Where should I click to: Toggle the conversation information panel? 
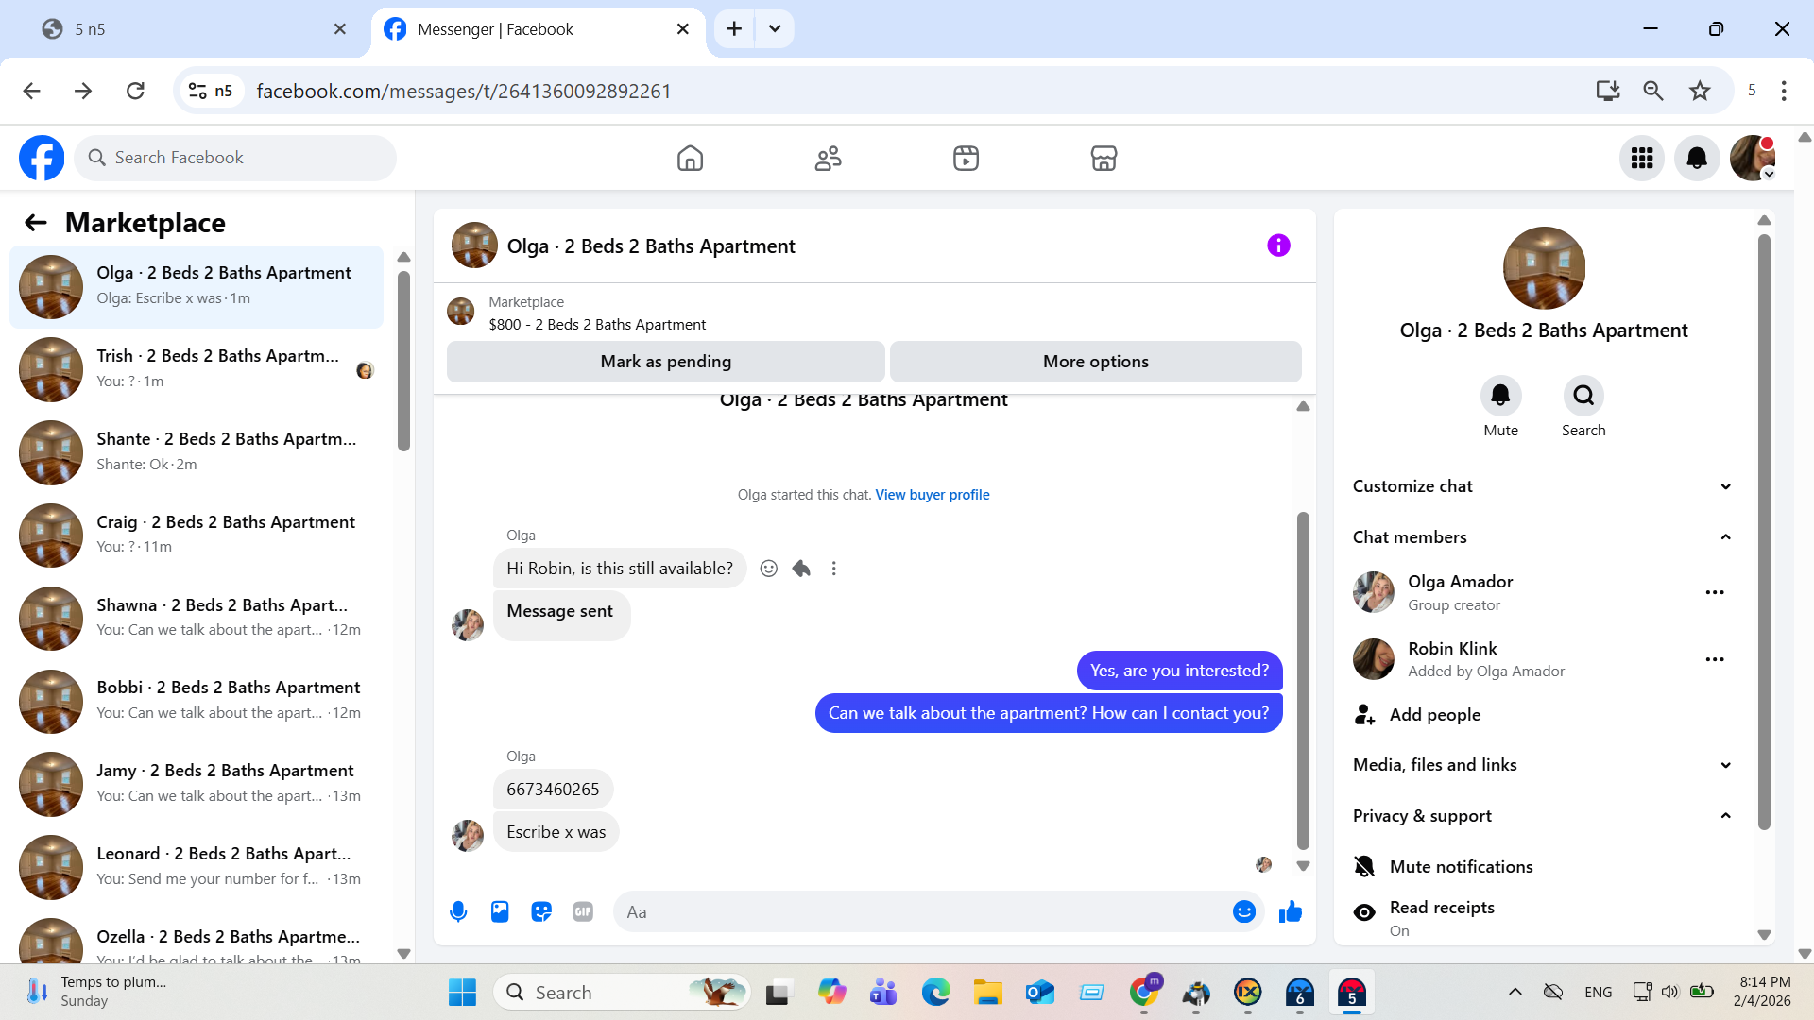1278,246
